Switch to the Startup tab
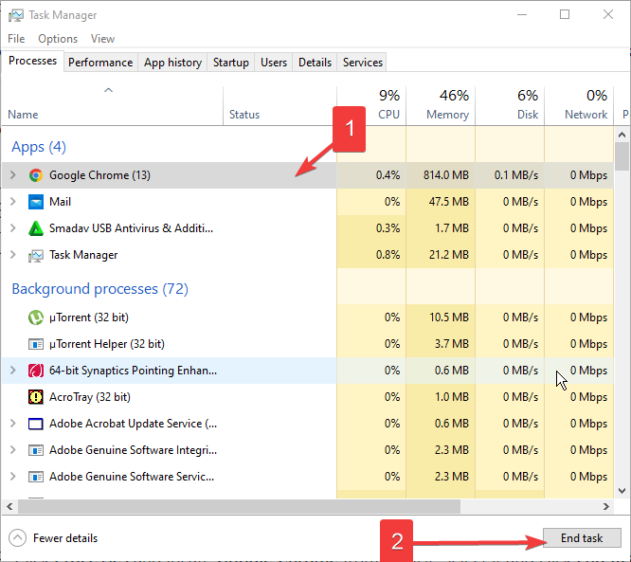 pos(230,63)
